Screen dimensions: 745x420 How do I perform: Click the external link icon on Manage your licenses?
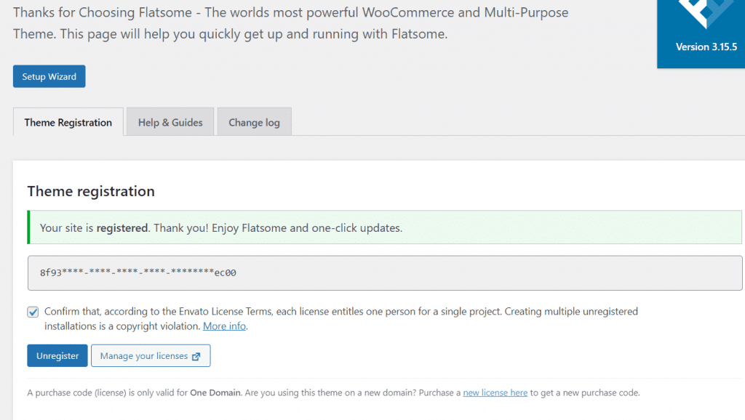(196, 356)
